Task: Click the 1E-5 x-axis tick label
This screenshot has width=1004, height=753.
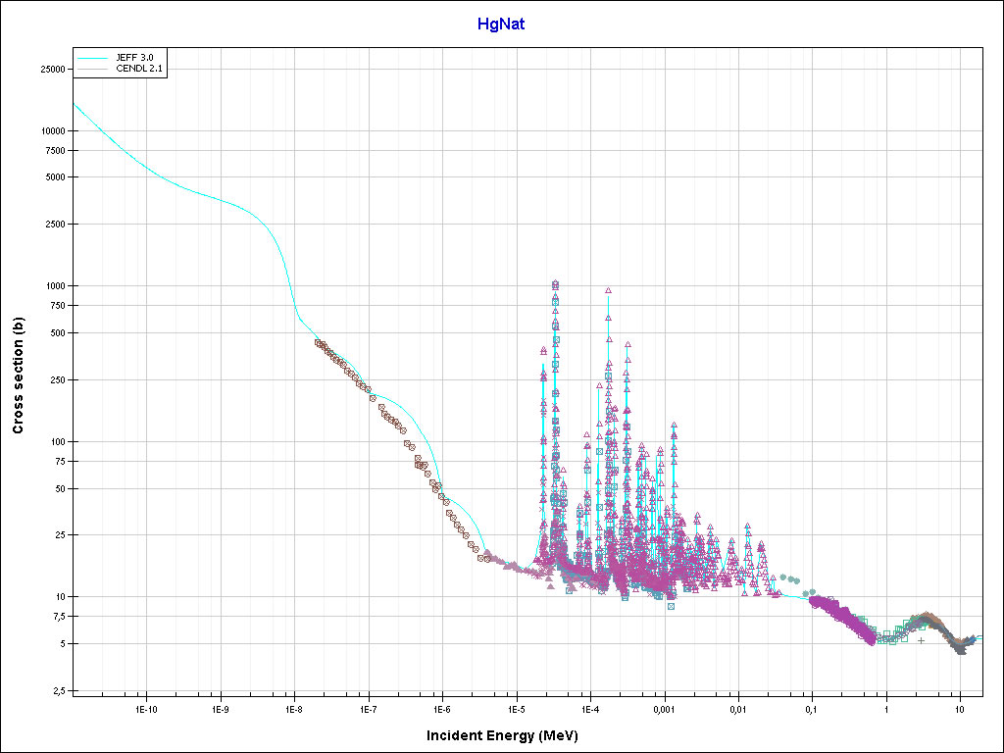Action: (x=516, y=708)
